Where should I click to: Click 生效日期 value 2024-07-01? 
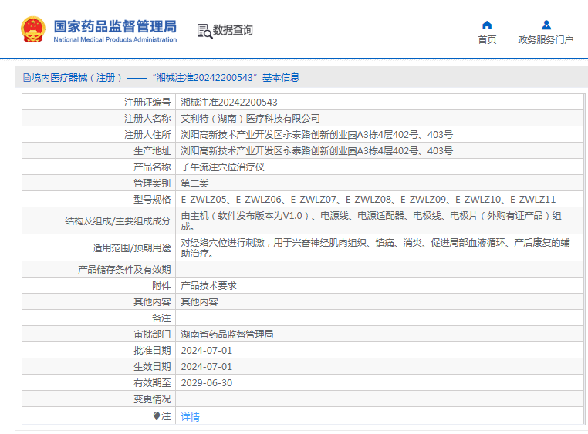207,367
